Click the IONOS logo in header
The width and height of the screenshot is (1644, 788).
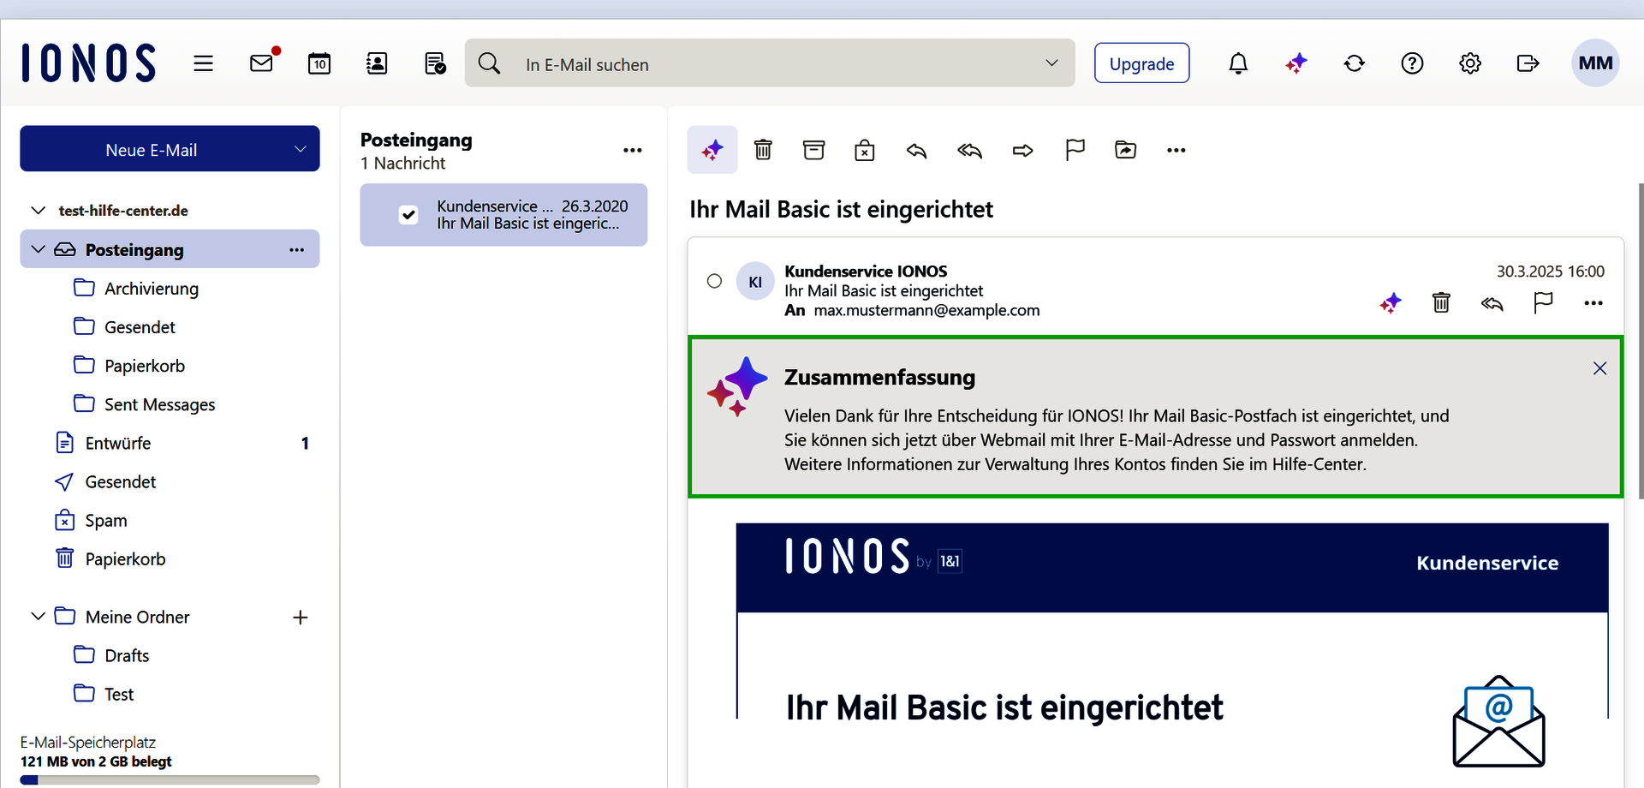89,63
